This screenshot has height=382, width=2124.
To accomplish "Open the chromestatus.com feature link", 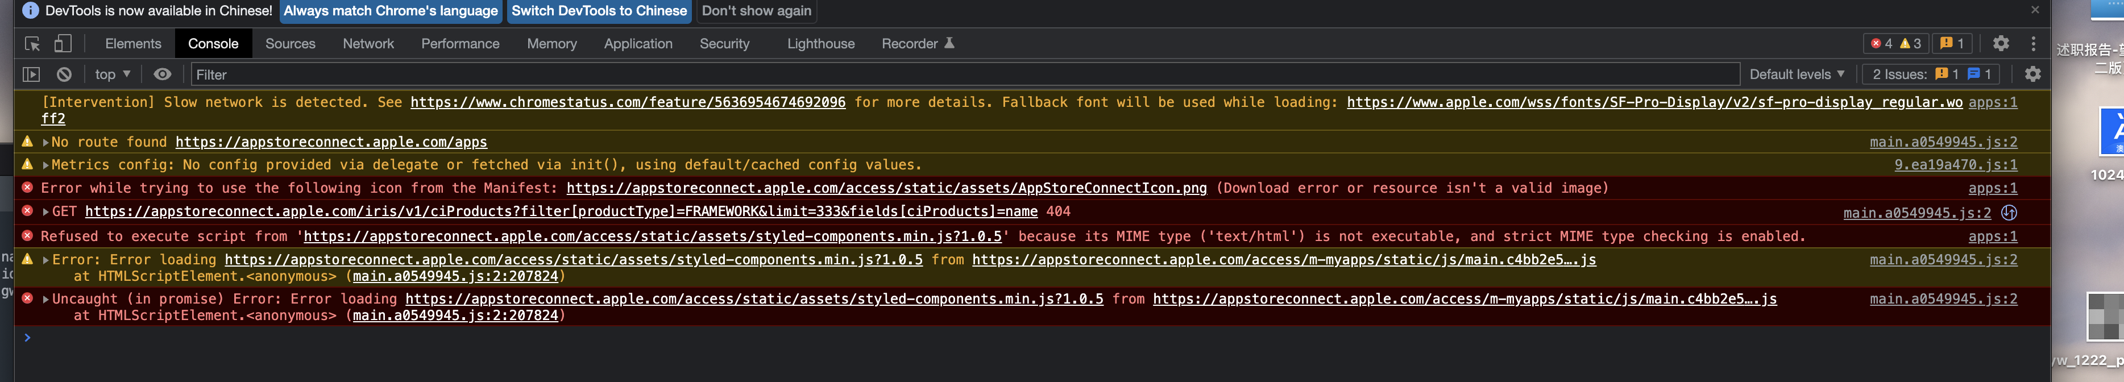I will point(628,102).
